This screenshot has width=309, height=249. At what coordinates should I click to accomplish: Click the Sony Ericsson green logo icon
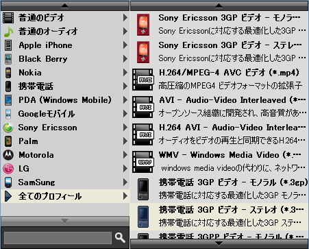point(8,128)
